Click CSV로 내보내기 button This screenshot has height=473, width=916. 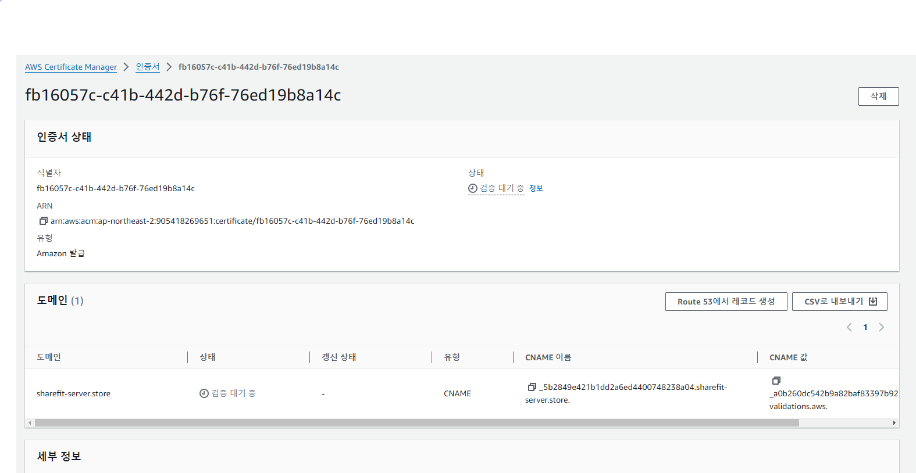click(x=839, y=302)
